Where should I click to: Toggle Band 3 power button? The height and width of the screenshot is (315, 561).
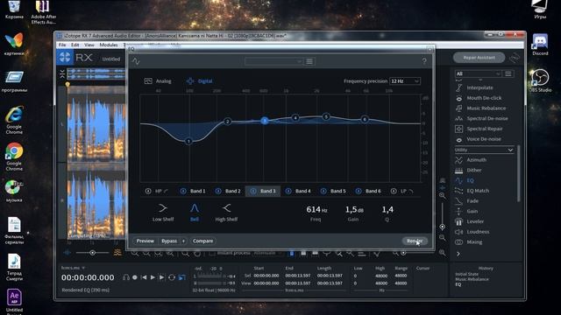click(253, 191)
